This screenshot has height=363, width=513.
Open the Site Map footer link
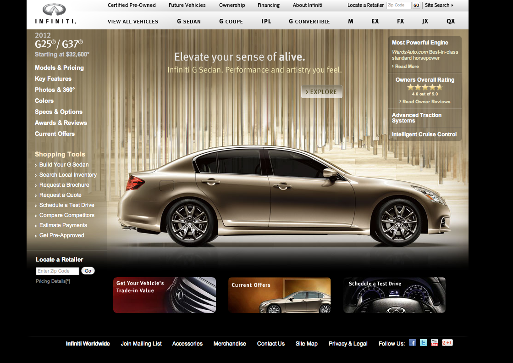point(307,344)
